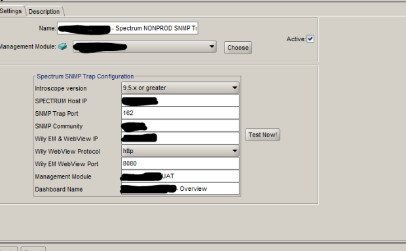Click the Active label text

296,39
